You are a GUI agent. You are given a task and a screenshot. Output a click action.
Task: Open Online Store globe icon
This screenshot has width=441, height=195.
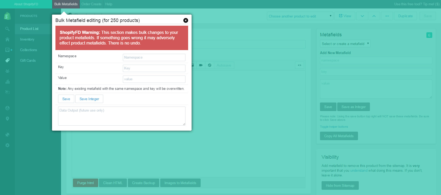pos(7,108)
